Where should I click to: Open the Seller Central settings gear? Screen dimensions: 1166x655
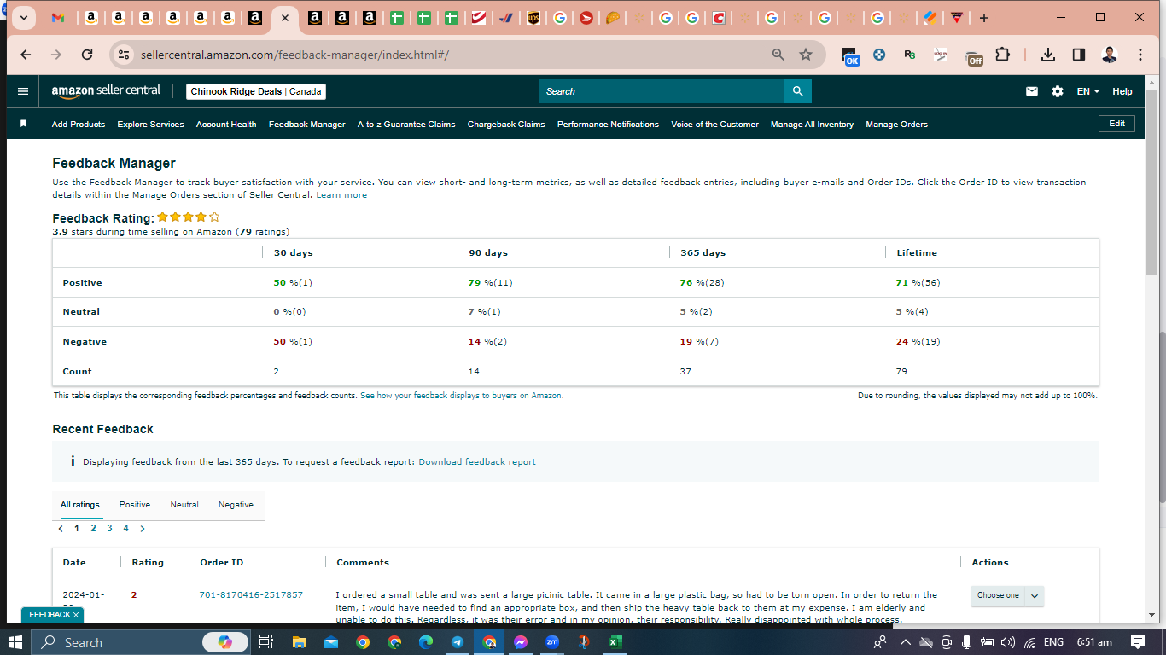point(1058,91)
